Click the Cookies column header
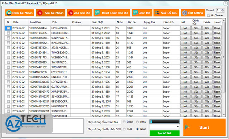 [81, 22]
